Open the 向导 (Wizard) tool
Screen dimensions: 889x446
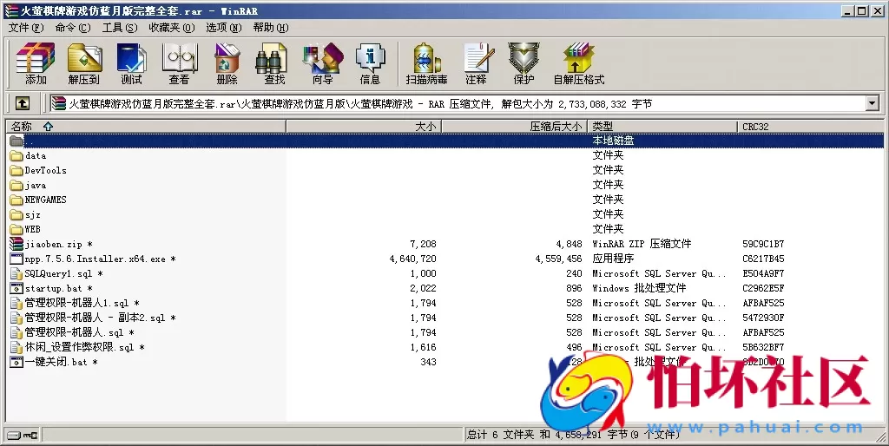(x=322, y=63)
